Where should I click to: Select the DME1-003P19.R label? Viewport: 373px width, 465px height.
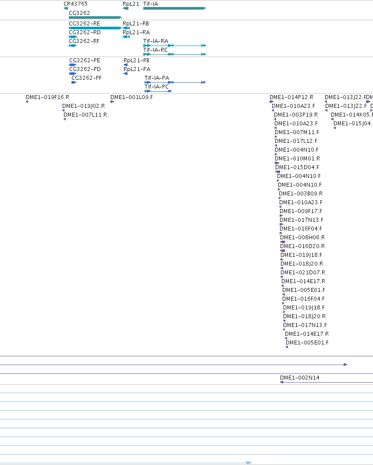296,115
